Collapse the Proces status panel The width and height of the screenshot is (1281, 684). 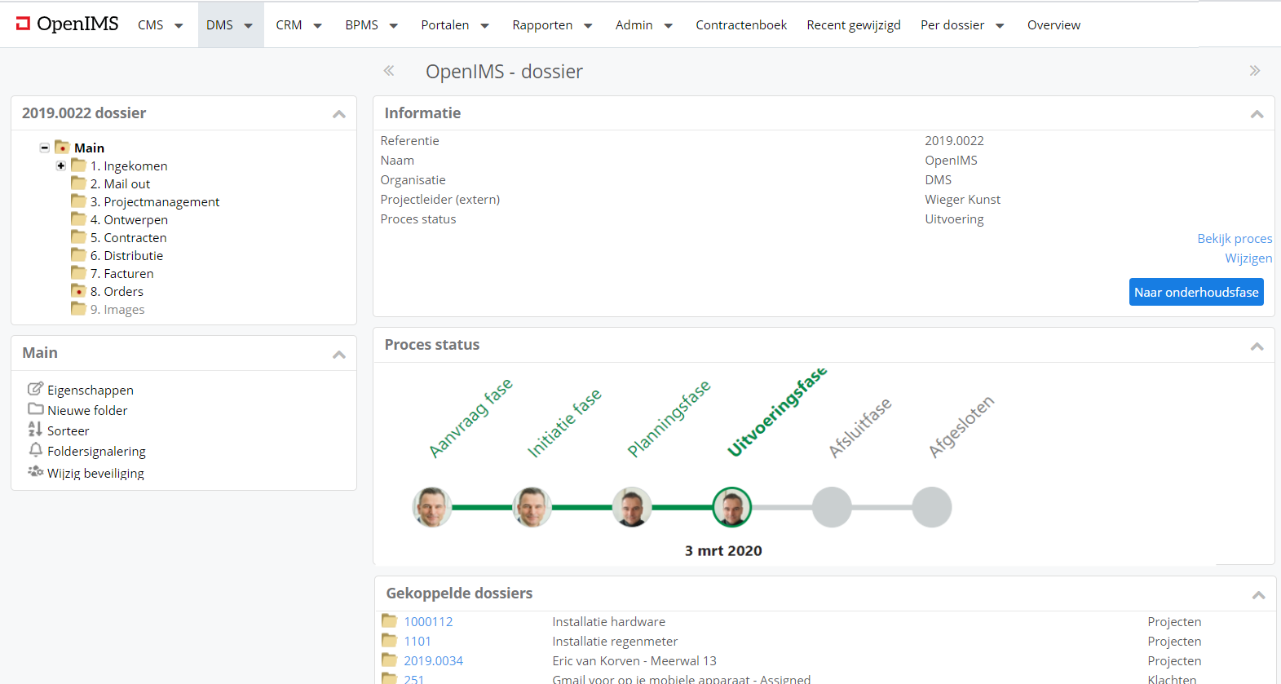(x=1257, y=346)
